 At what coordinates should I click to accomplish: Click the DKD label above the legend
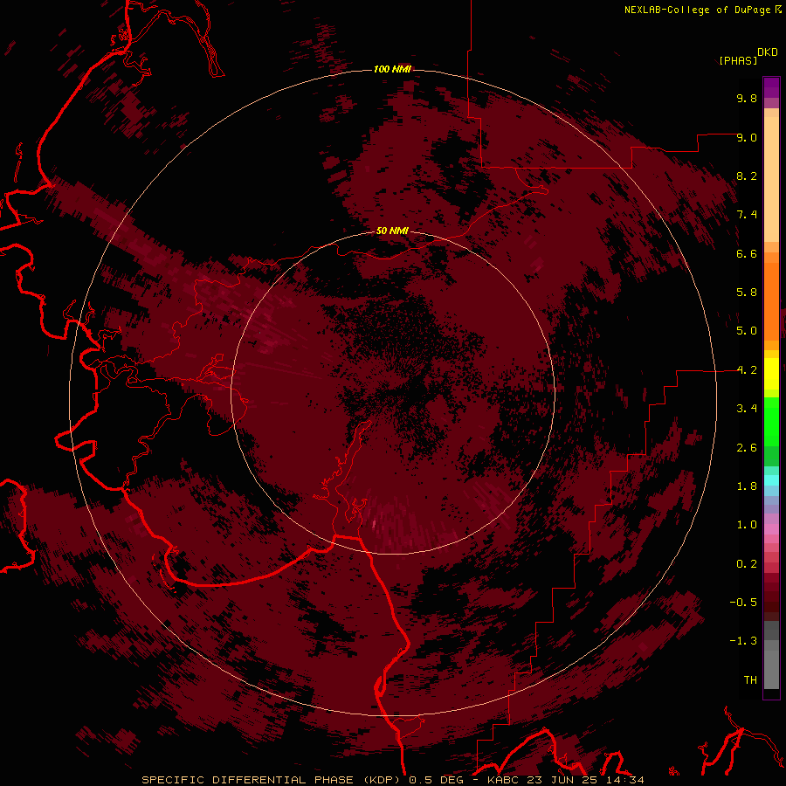pyautogui.click(x=768, y=52)
